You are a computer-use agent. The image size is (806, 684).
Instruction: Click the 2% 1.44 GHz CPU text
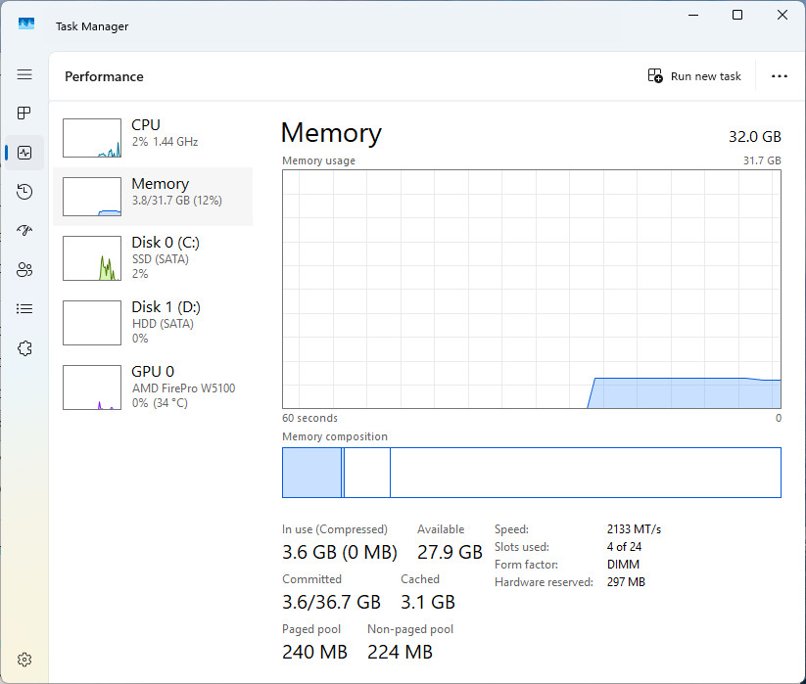[x=165, y=142]
